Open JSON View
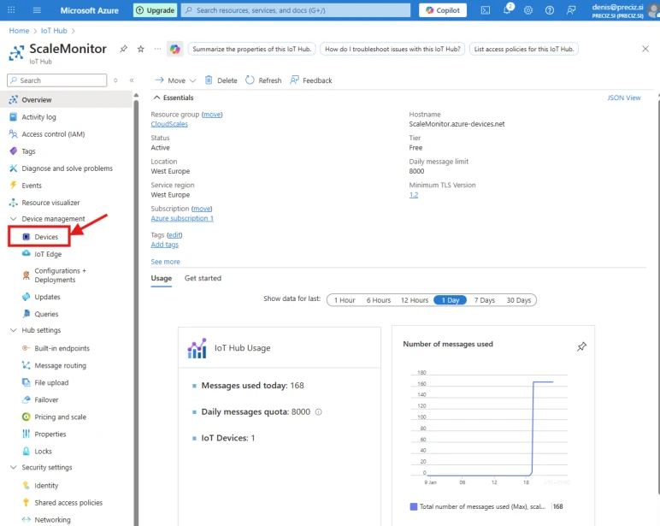 pos(624,98)
